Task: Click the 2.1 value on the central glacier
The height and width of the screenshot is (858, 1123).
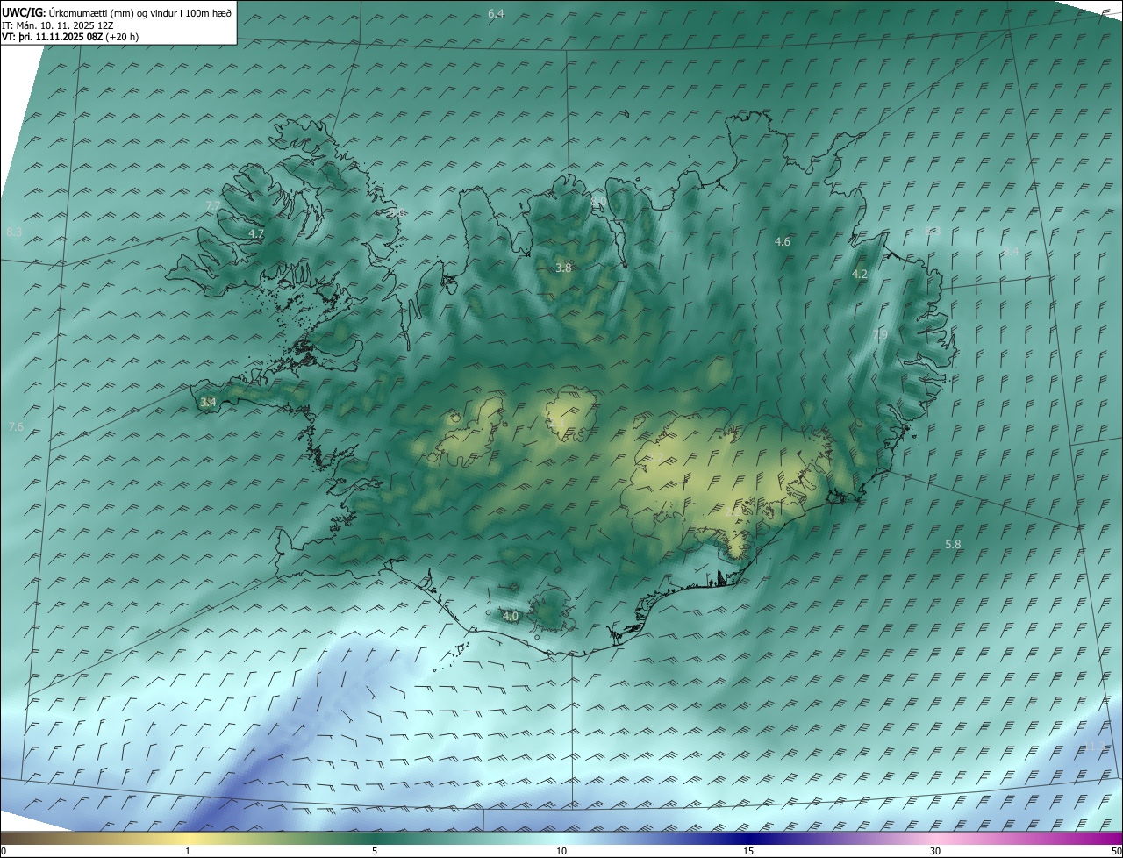Action: (x=558, y=423)
